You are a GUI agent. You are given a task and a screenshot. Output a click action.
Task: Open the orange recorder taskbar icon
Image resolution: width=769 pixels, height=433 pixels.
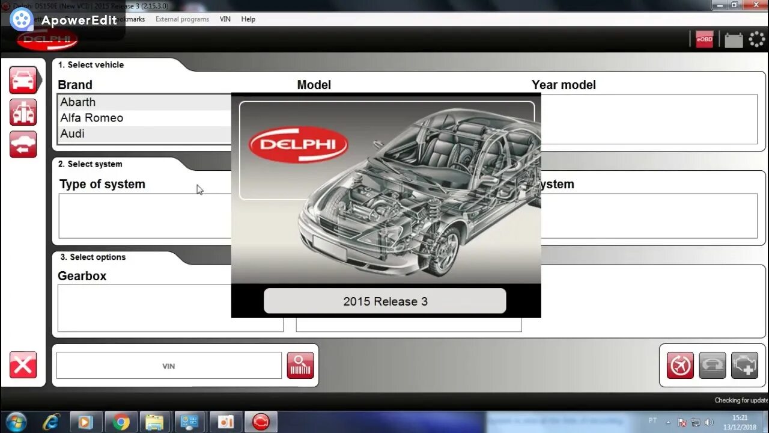[x=226, y=422]
